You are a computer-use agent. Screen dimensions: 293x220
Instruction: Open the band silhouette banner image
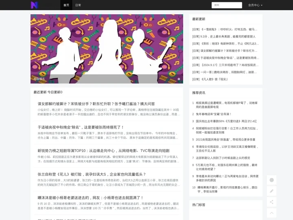tap(107, 48)
